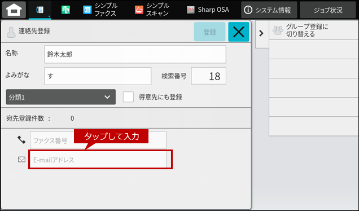Launch シンプルファクス mode
Image resolution: width=359 pixels, height=211 pixels.
pos(100,10)
